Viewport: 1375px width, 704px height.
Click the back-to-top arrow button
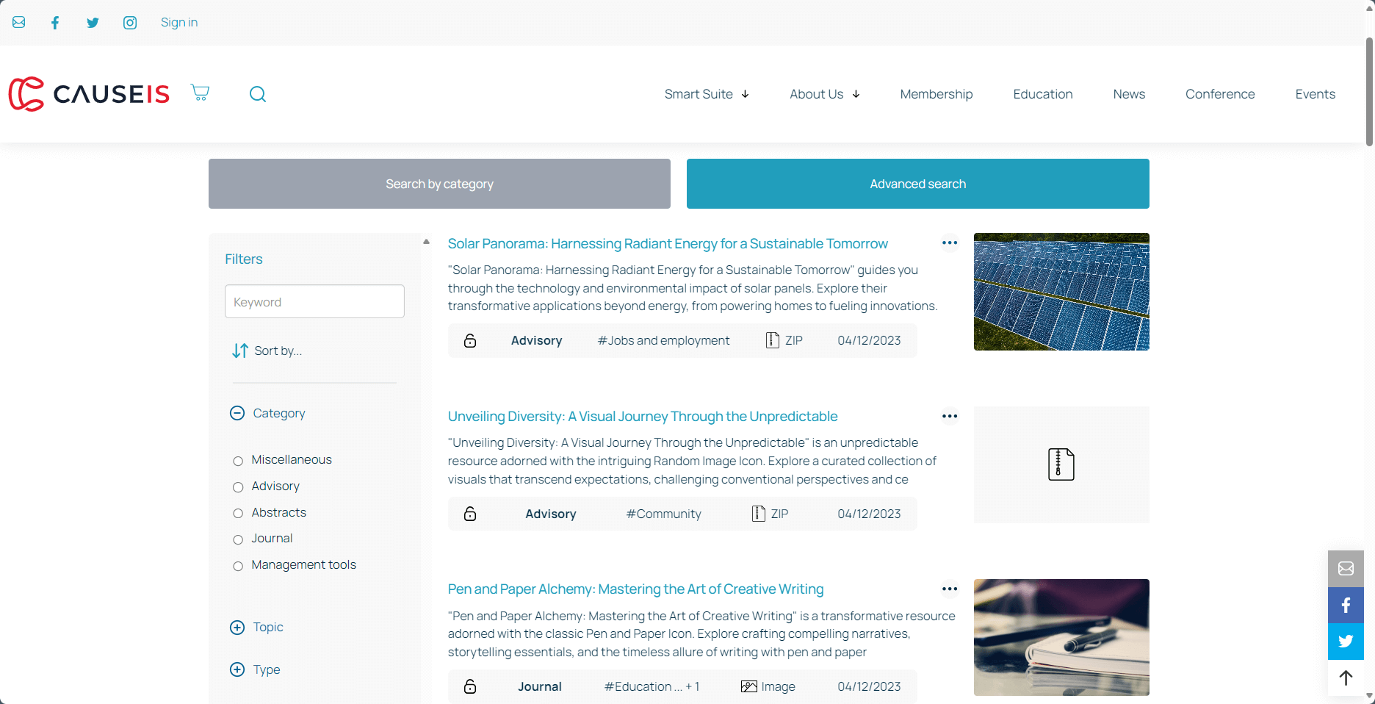click(x=1346, y=678)
